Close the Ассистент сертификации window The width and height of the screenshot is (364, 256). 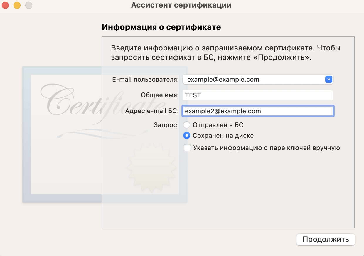pos(6,5)
